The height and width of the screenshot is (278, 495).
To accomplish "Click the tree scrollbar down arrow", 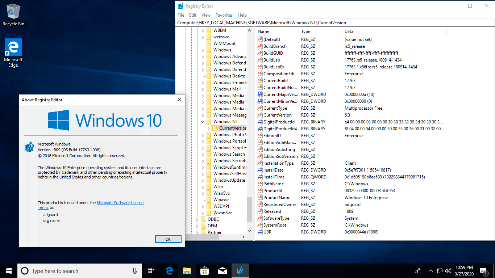I will pos(249,231).
